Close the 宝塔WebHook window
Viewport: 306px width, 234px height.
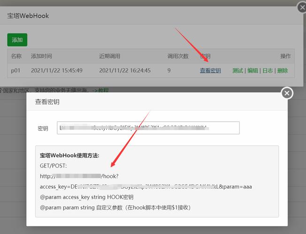(x=302, y=7)
